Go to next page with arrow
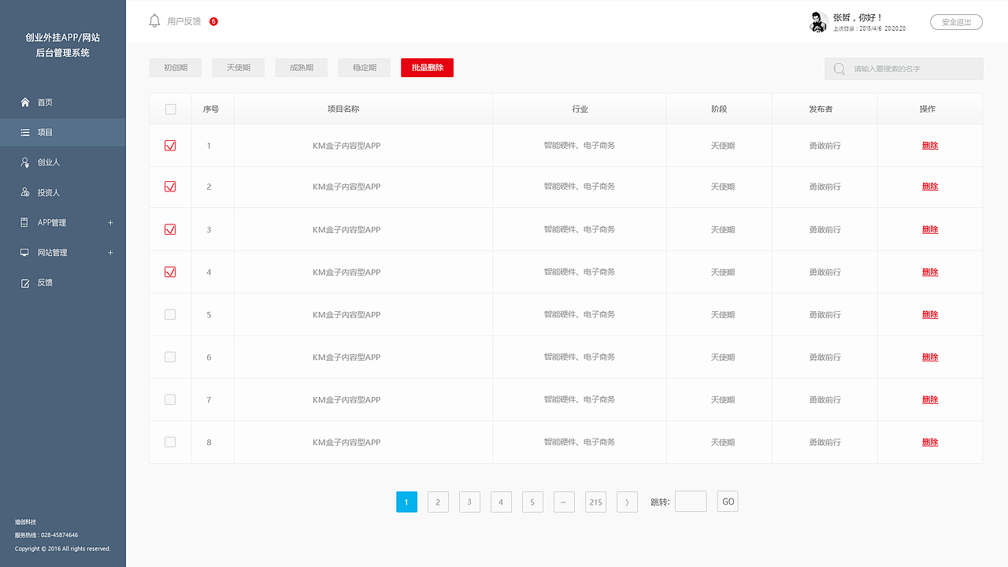The image size is (1008, 567). pyautogui.click(x=627, y=502)
